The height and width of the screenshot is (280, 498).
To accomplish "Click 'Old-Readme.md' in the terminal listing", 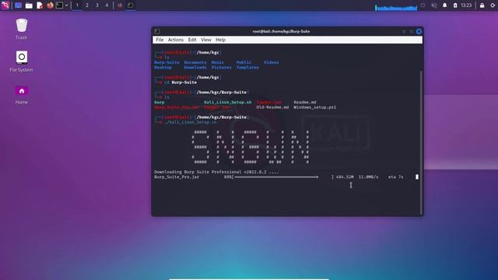I will point(272,107).
